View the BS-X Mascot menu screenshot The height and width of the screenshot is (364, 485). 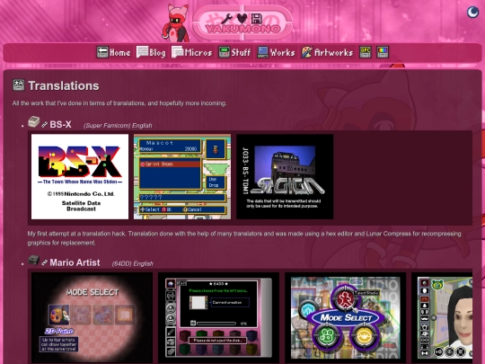[x=182, y=176]
